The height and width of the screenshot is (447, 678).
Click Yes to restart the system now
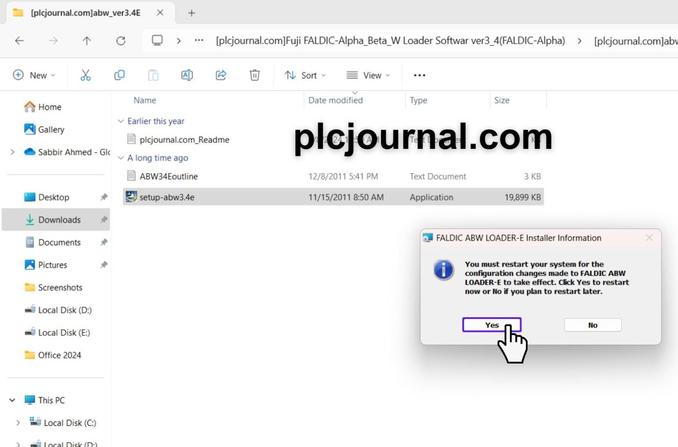coord(491,325)
